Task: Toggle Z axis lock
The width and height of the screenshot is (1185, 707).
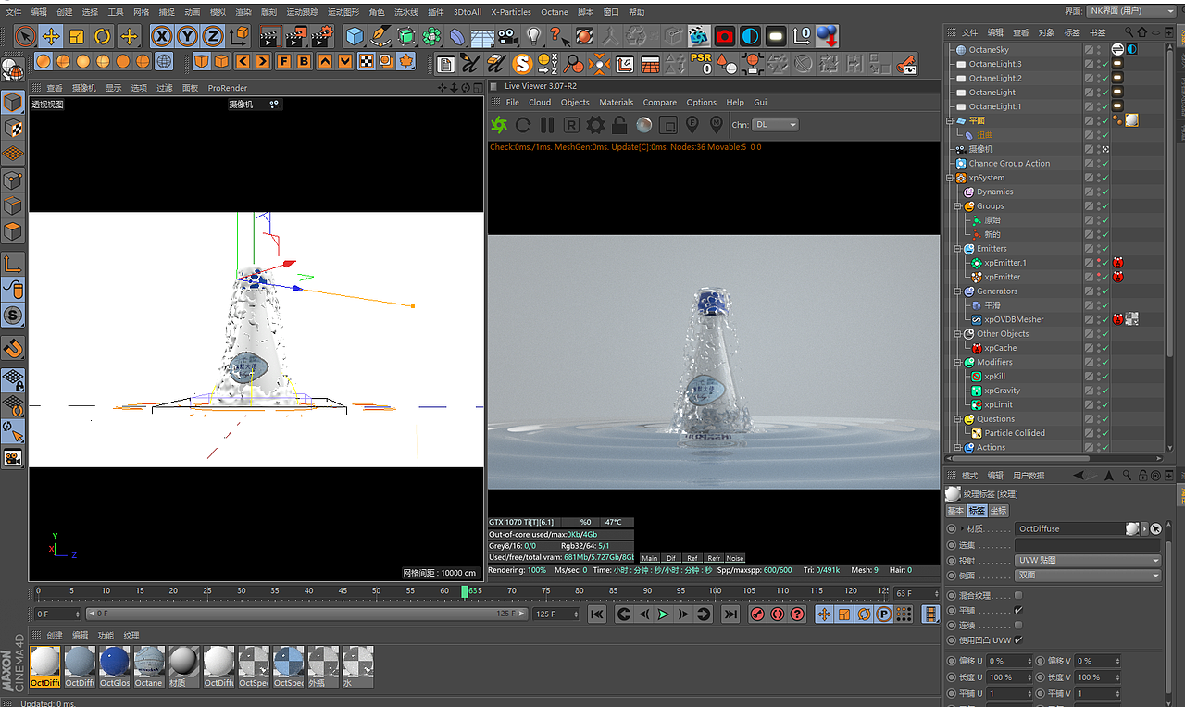Action: 213,36
